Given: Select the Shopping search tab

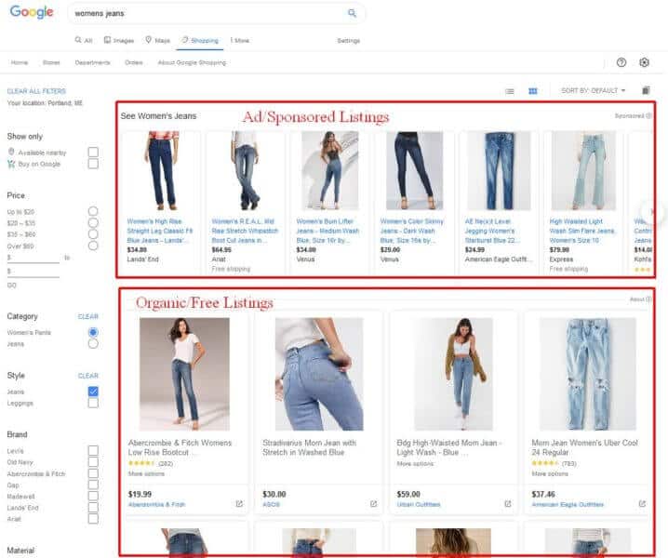Looking at the screenshot, I should (200, 41).
